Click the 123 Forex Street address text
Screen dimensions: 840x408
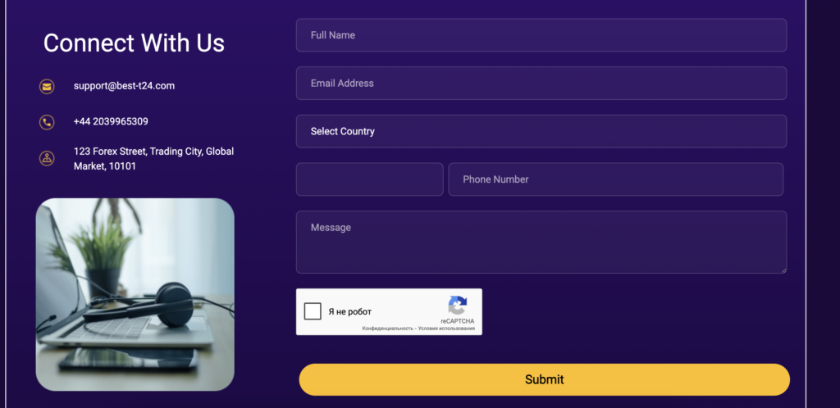pyautogui.click(x=153, y=159)
